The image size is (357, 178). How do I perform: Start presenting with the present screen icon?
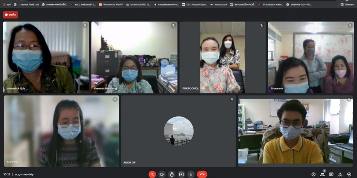(x=181, y=174)
